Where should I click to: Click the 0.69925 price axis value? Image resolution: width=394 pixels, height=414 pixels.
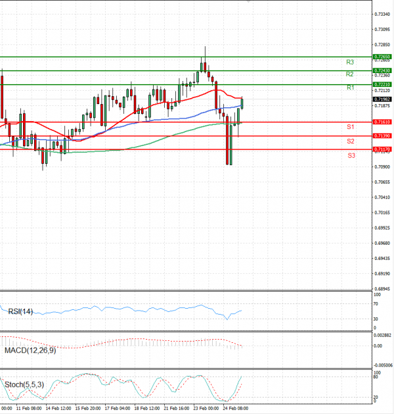pyautogui.click(x=382, y=228)
